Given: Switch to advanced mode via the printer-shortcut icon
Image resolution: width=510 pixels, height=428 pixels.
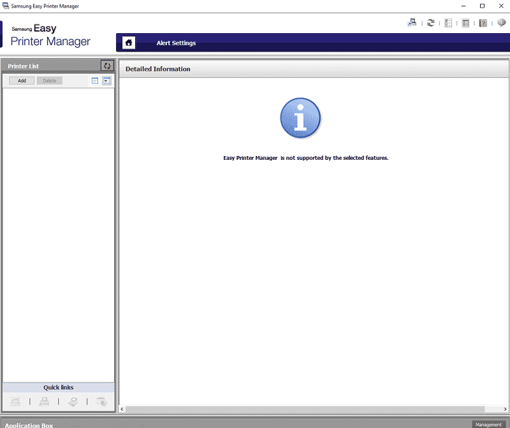Looking at the screenshot, I should pos(412,23).
